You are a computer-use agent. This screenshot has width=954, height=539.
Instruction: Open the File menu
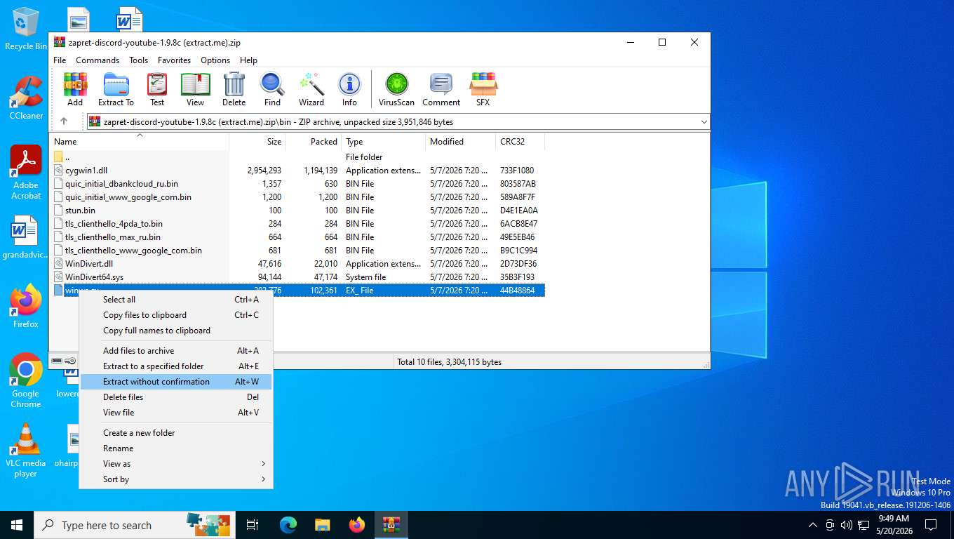(x=60, y=60)
